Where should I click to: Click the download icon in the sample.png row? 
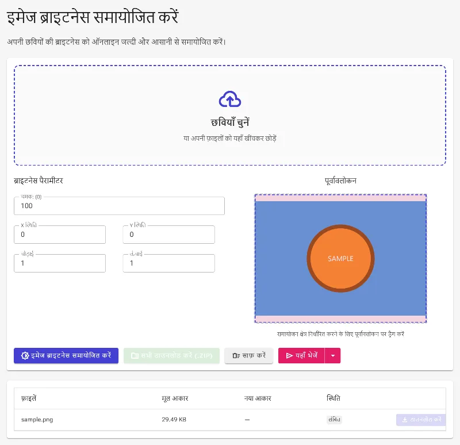pyautogui.click(x=405, y=420)
